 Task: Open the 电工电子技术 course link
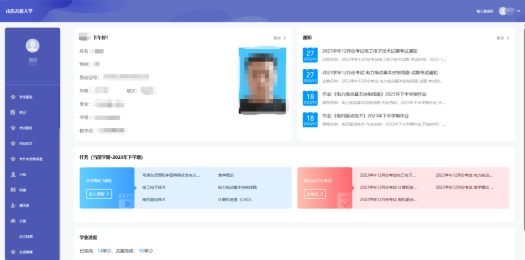[x=154, y=187]
